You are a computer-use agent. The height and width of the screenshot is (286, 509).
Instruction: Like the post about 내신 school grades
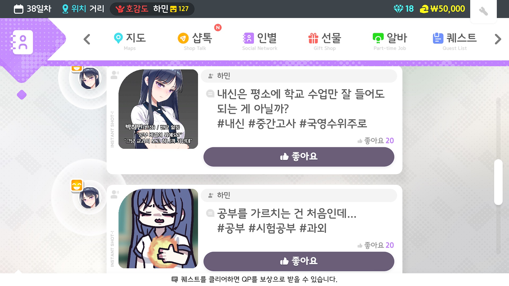click(x=299, y=157)
